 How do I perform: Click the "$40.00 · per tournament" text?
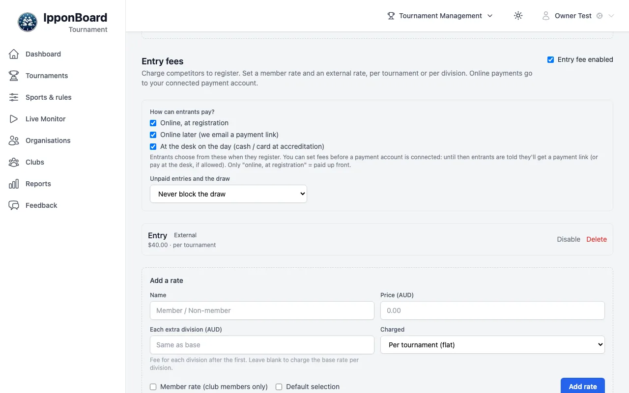pos(182,245)
